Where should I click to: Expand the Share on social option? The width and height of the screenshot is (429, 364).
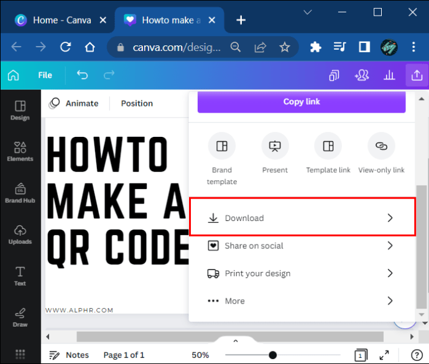point(300,246)
